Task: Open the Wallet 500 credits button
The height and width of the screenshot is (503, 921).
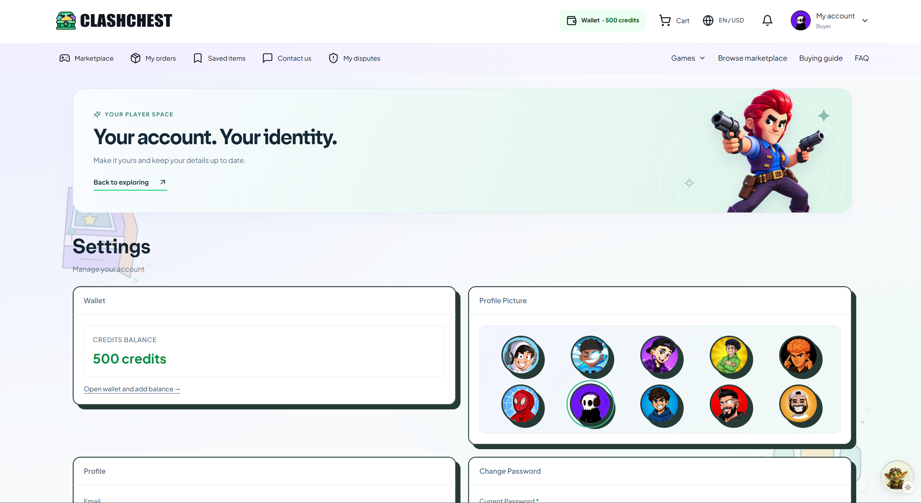Action: tap(603, 21)
